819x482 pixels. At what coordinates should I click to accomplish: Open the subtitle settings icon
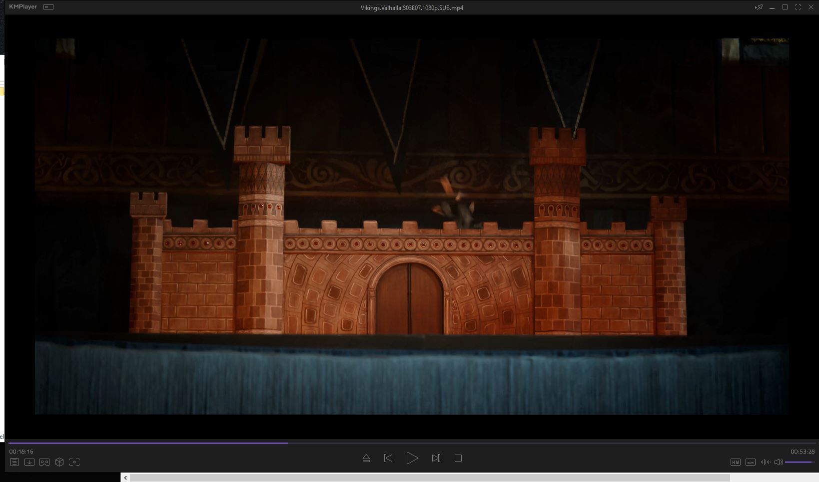pyautogui.click(x=751, y=462)
